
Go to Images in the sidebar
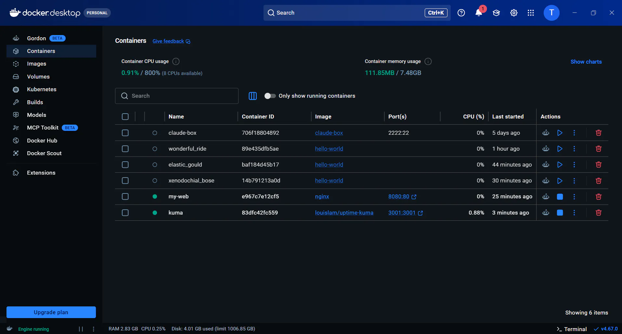coord(51,64)
